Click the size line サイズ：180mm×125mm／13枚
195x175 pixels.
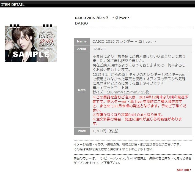coord(121,92)
